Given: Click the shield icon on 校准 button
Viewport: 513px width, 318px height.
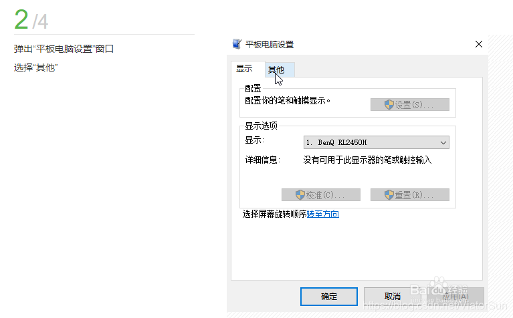Looking at the screenshot, I should (x=300, y=195).
